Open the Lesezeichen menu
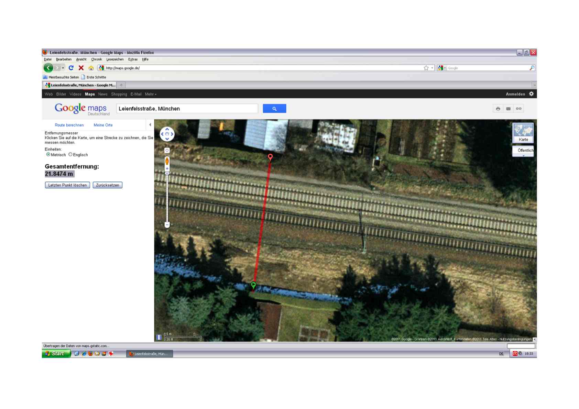579x409 pixels. click(x=115, y=59)
